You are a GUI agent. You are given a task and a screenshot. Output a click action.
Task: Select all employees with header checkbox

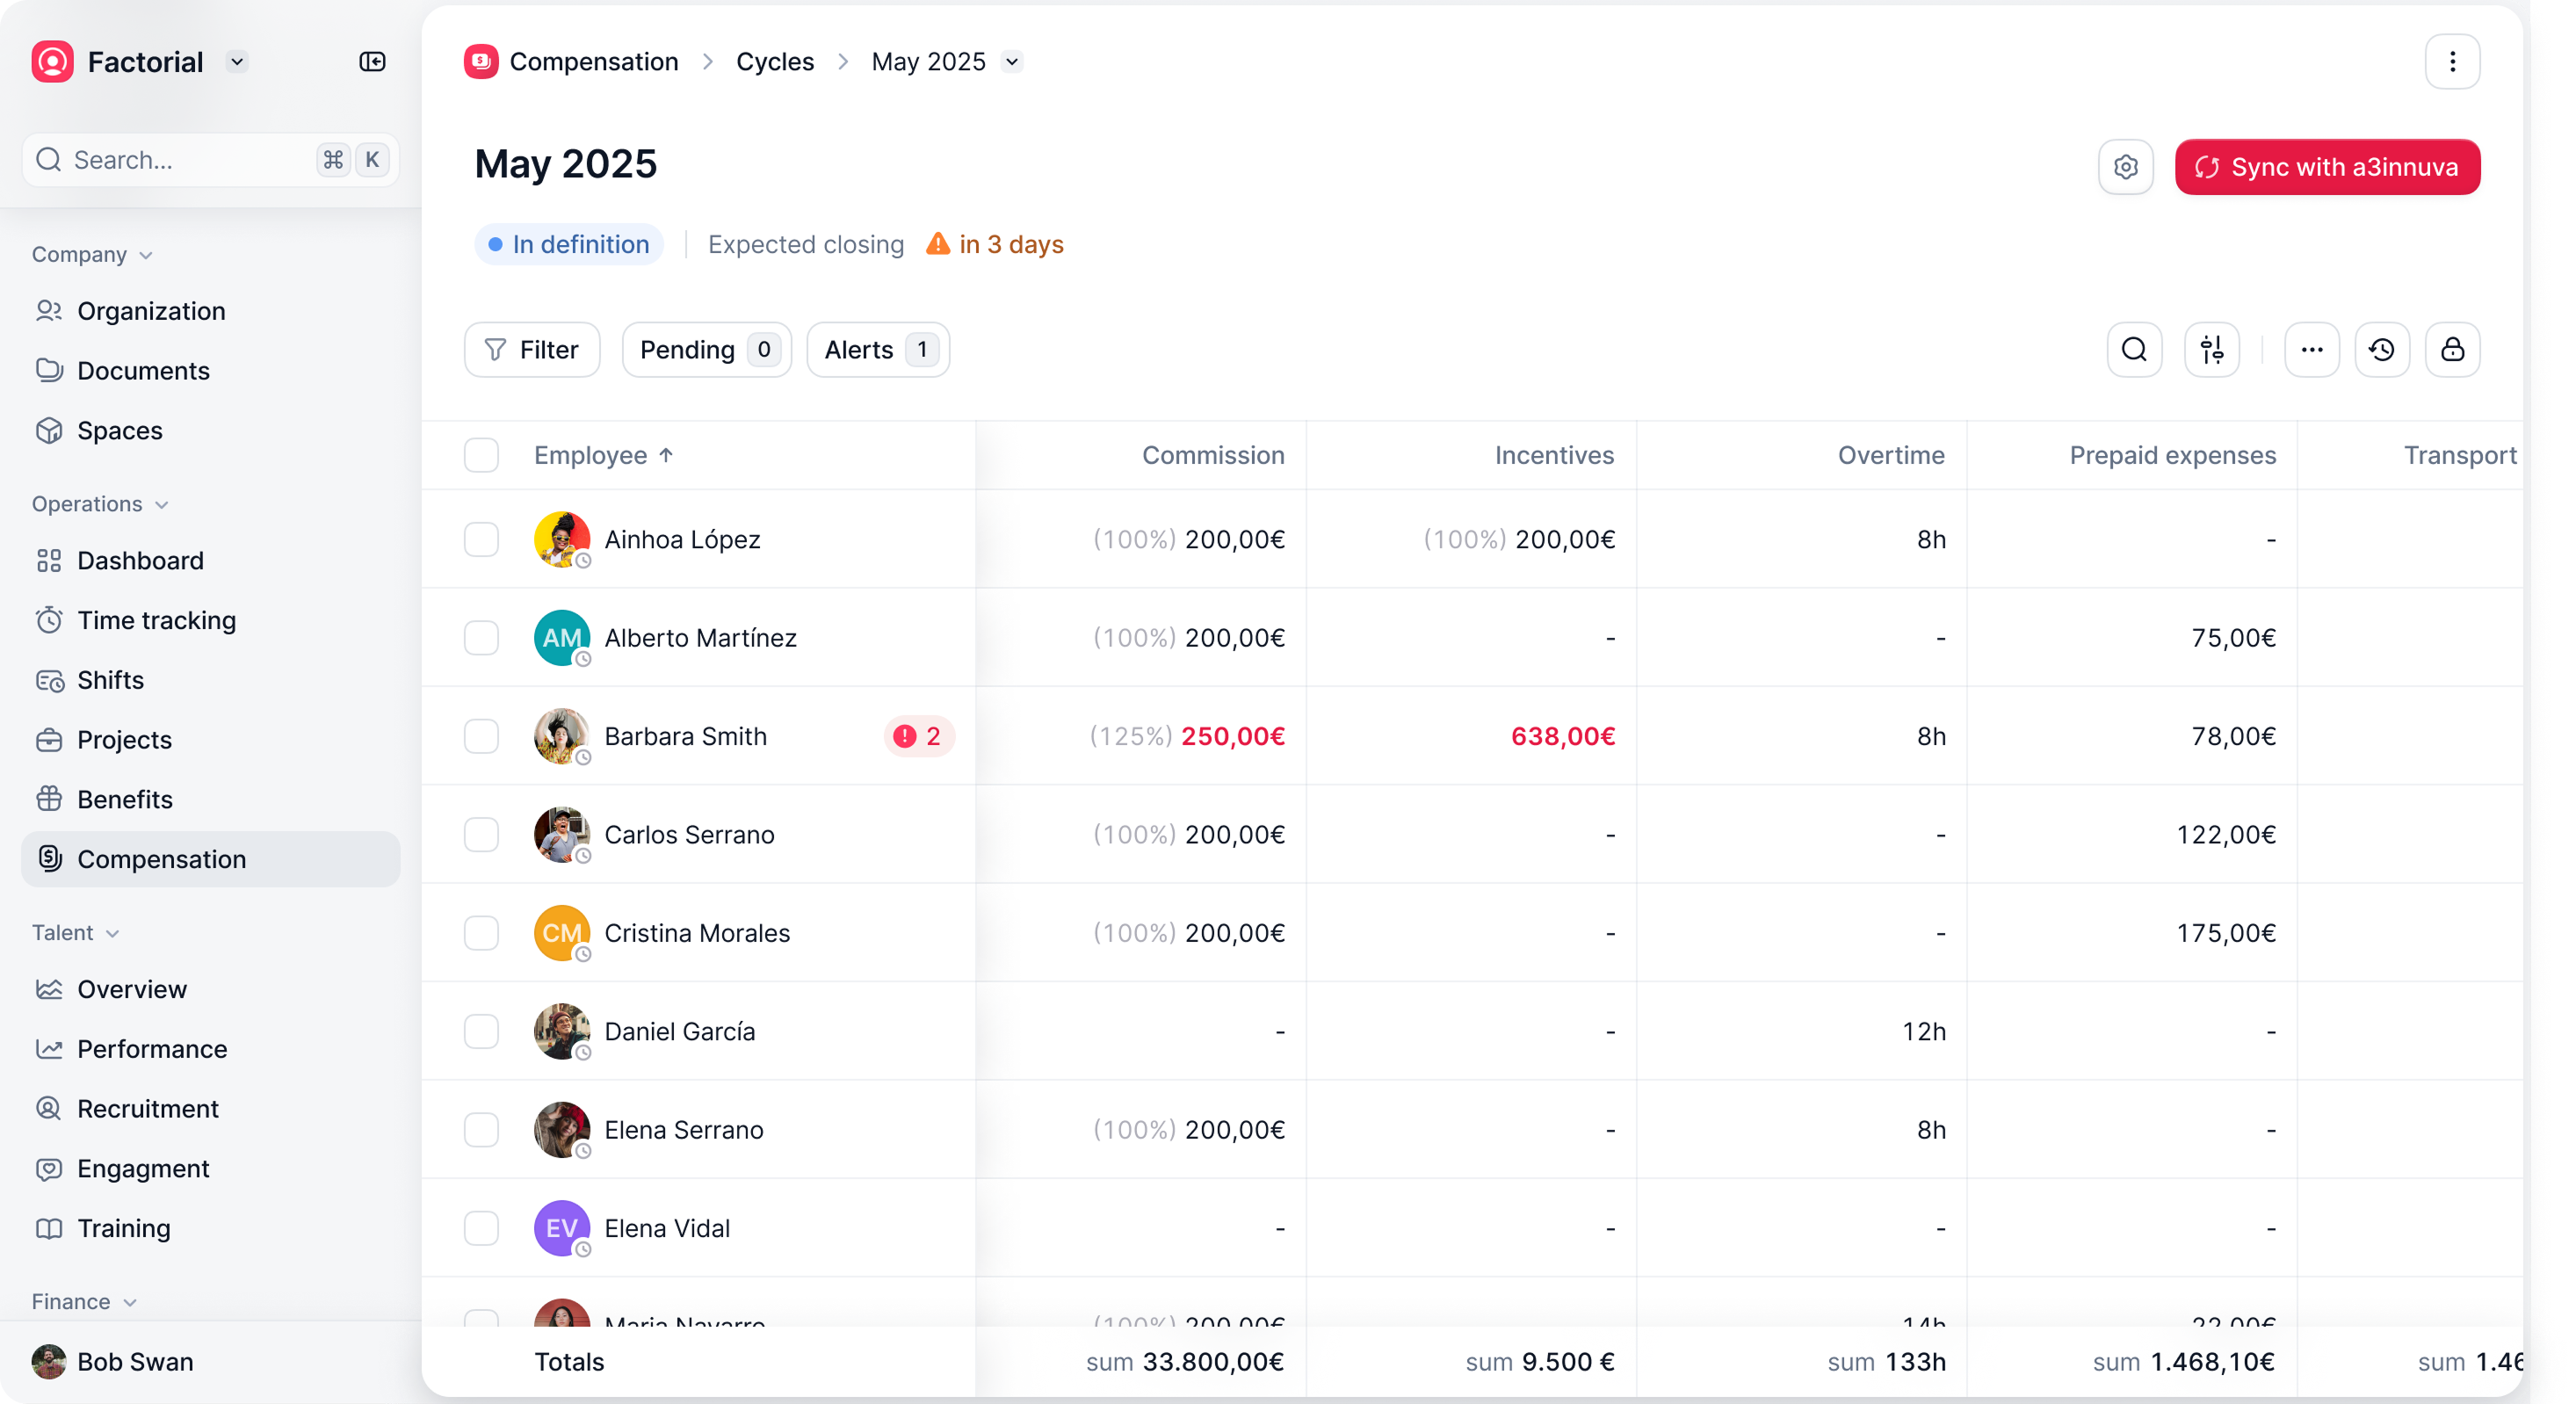click(481, 455)
